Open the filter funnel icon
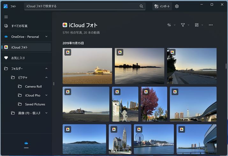The height and width of the screenshot is (156, 228). coord(183,25)
